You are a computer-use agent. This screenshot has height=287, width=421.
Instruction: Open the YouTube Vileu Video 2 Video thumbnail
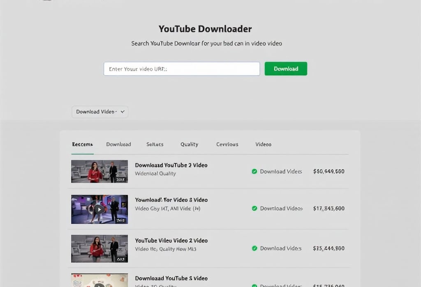(x=99, y=249)
